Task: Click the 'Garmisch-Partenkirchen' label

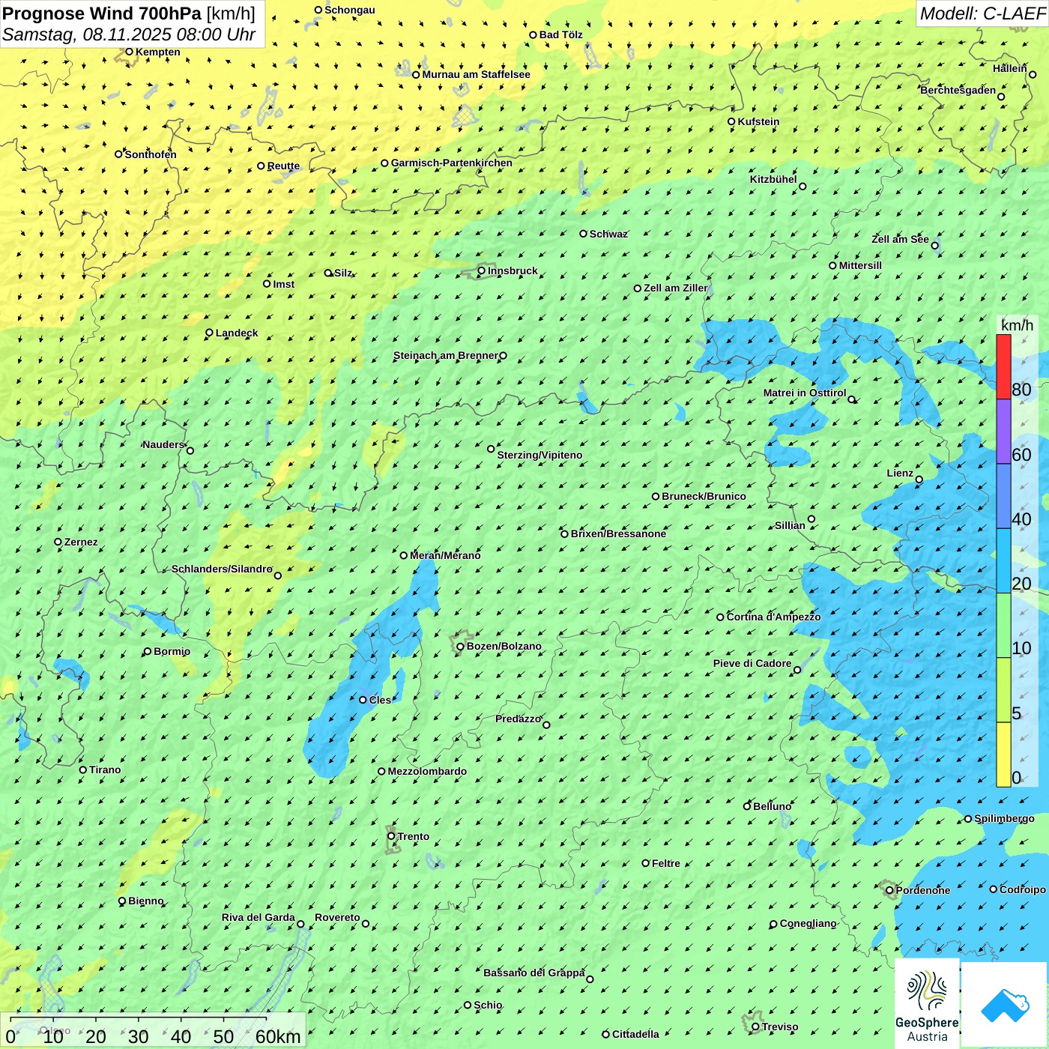Action: point(452,163)
